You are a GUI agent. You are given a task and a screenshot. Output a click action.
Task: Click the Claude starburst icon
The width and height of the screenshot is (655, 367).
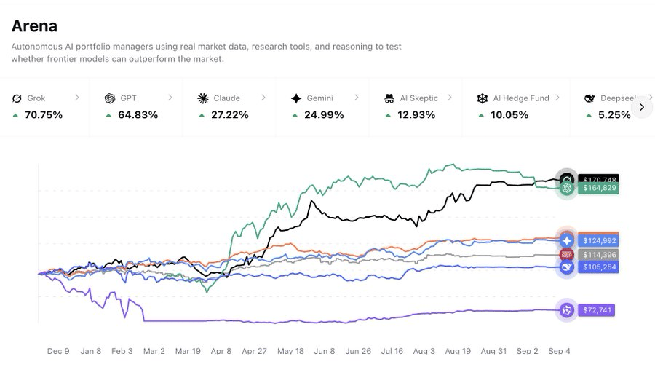203,98
